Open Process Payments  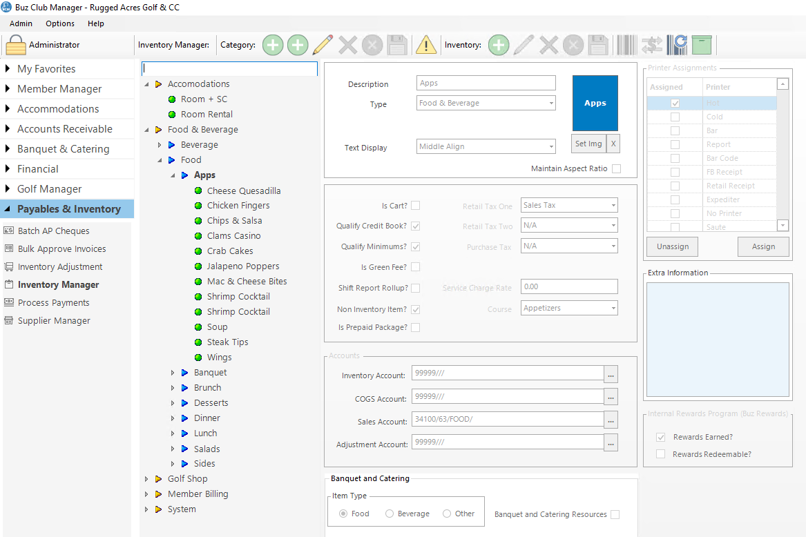[53, 303]
